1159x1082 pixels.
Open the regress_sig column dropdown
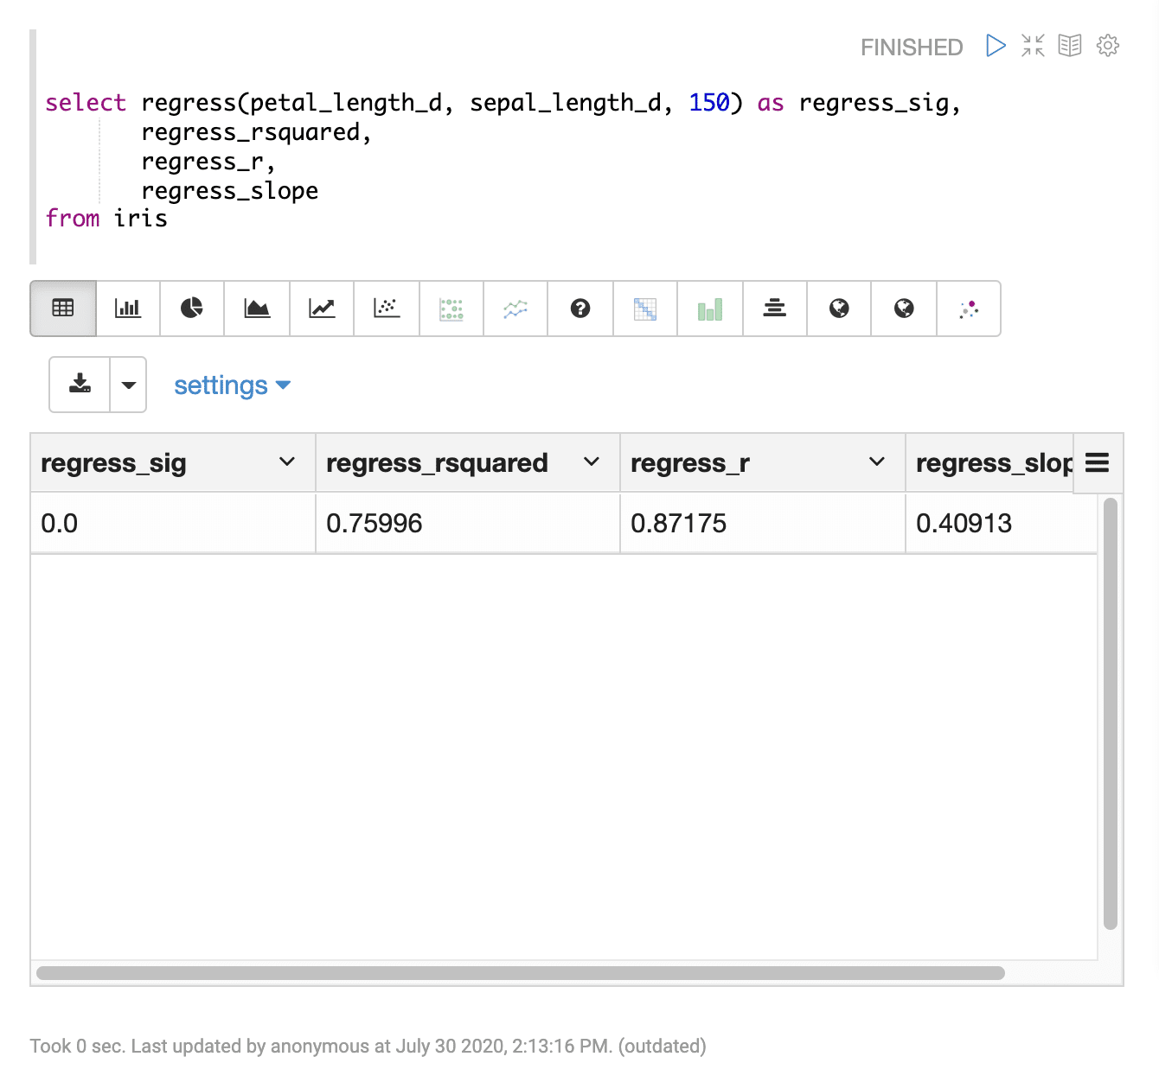287,462
